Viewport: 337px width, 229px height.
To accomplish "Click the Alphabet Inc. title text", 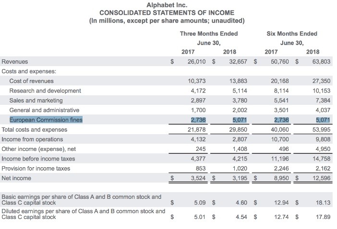I will (166, 4).
